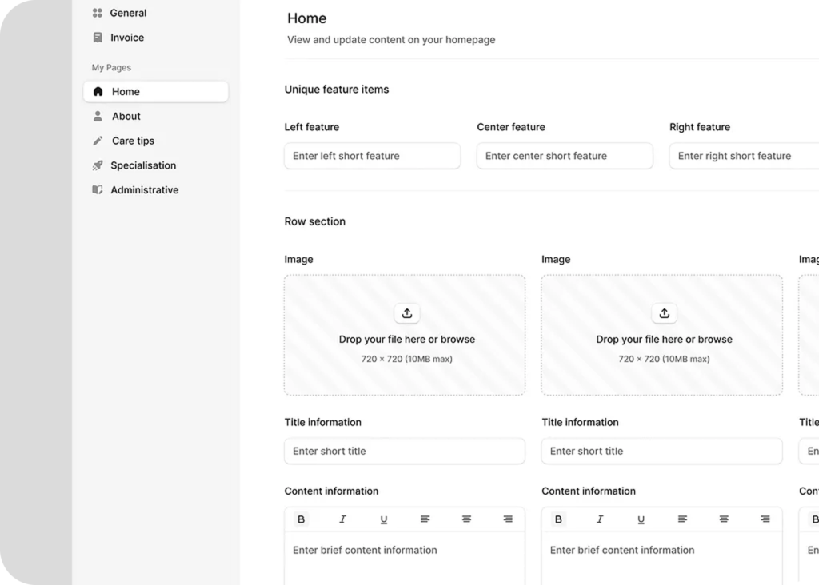The height and width of the screenshot is (585, 819).
Task: Center align text in first content editor
Action: click(x=466, y=519)
